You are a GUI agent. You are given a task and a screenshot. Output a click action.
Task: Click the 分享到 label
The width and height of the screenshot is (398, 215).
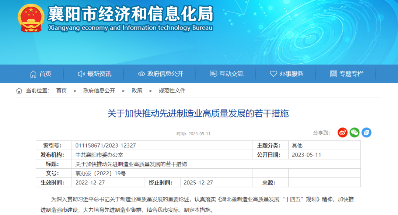[x=322, y=133]
